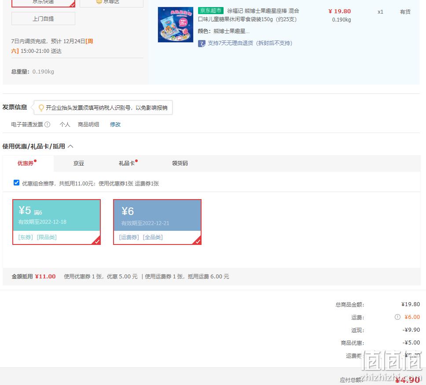Click 商品明细 in invoice info
426x385 pixels.
[x=88, y=125]
